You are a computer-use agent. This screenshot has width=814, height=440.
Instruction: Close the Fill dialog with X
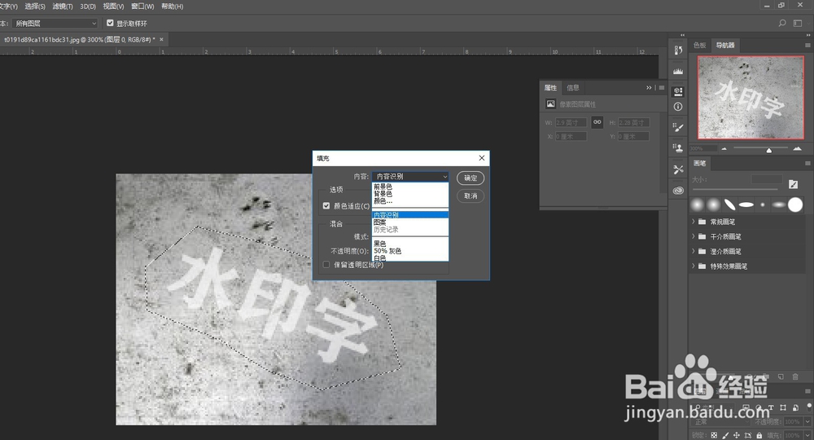click(x=482, y=158)
